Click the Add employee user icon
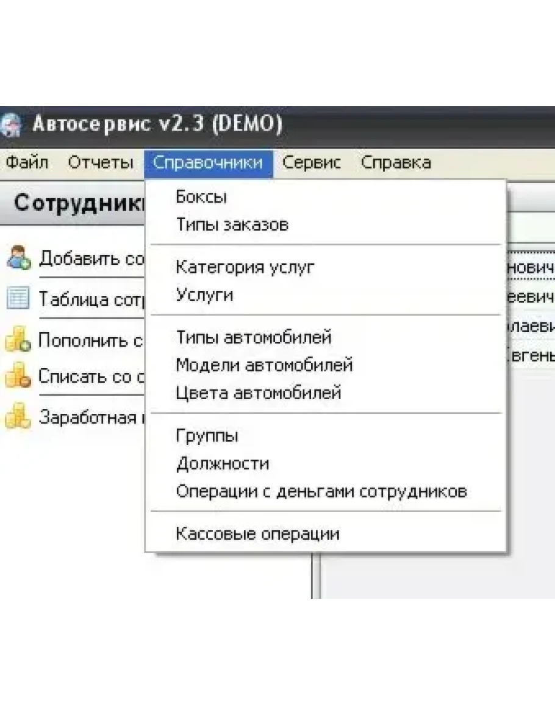The height and width of the screenshot is (705, 555). coord(18,258)
